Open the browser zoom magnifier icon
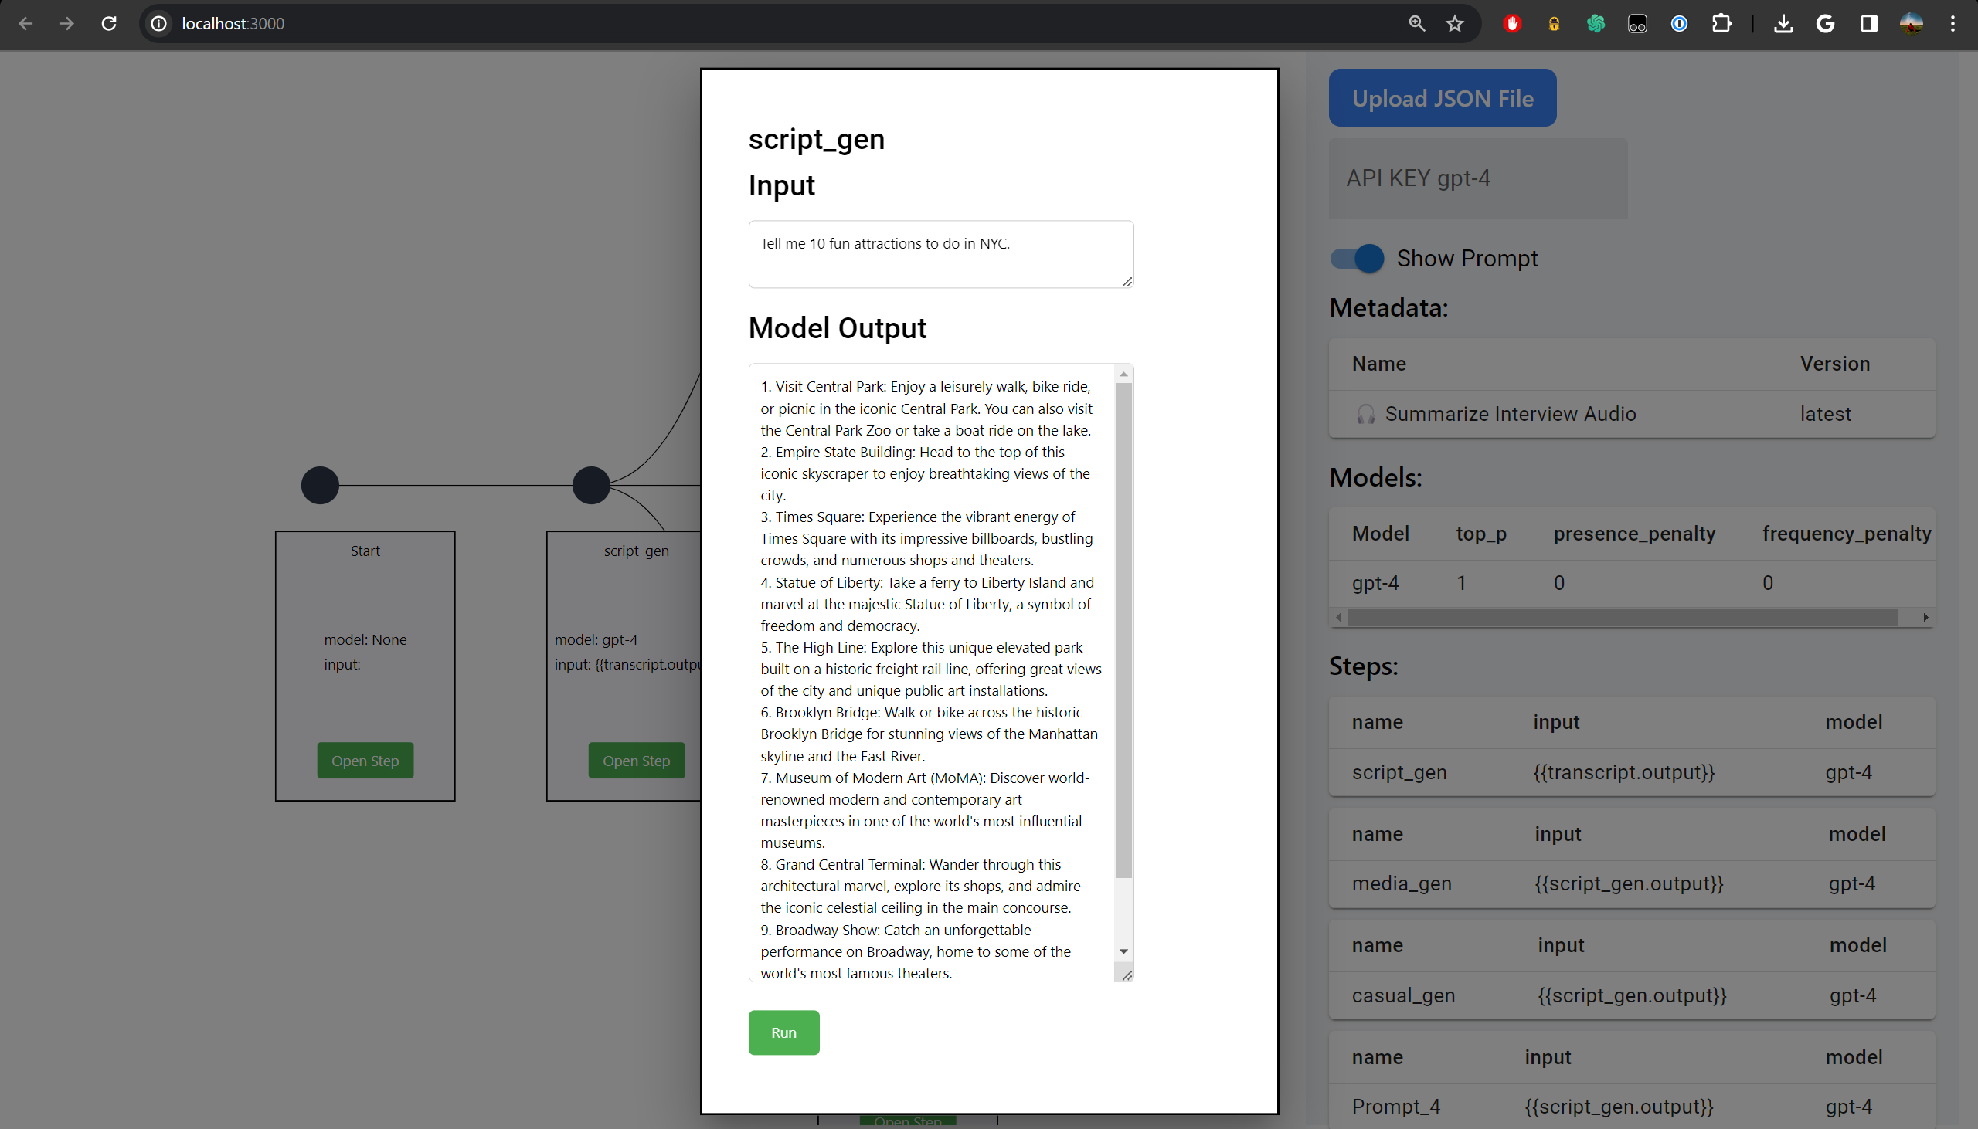This screenshot has height=1129, width=1978. pyautogui.click(x=1416, y=23)
